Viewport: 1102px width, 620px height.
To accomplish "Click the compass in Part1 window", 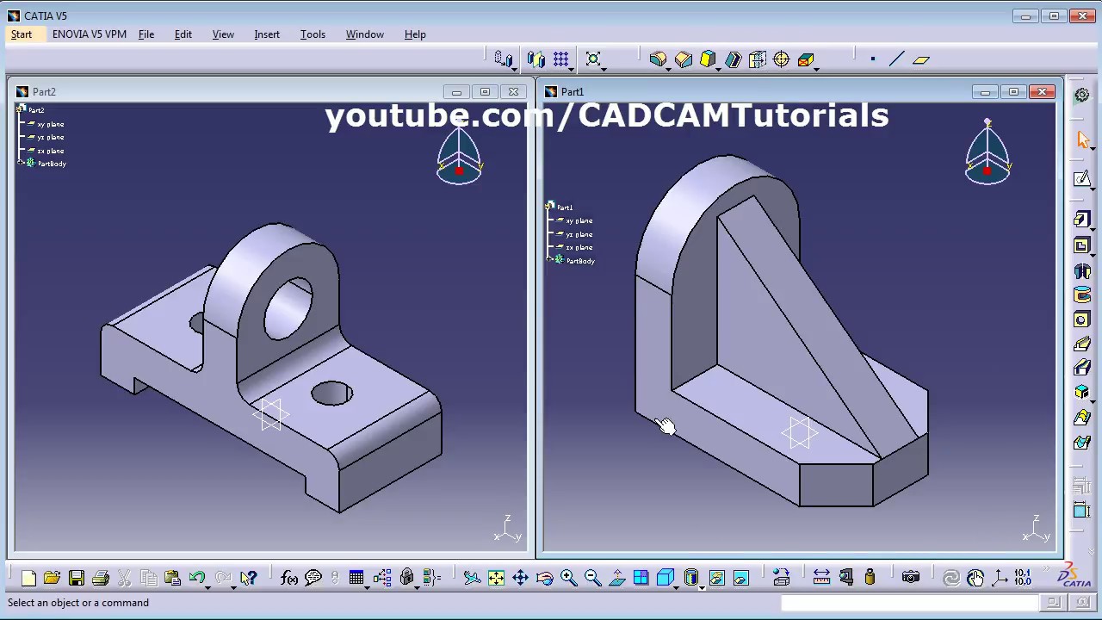I will [x=987, y=152].
